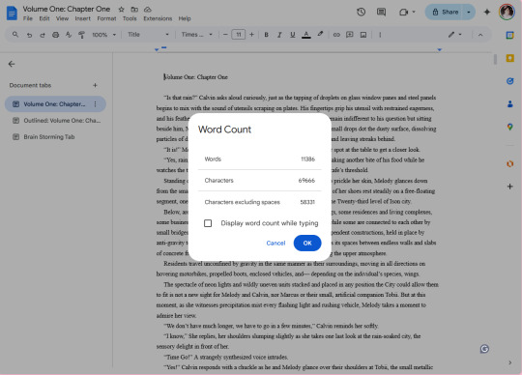Screen dimensions: 522x375
Task: Hide the side panel with the chevron
Action: [x=510, y=362]
